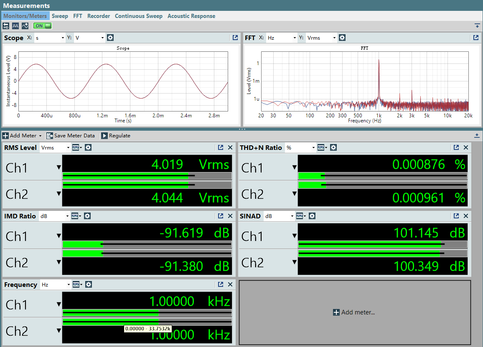Pop out the SINAD meter
Image resolution: width=483 pixels, height=347 pixels.
click(456, 216)
